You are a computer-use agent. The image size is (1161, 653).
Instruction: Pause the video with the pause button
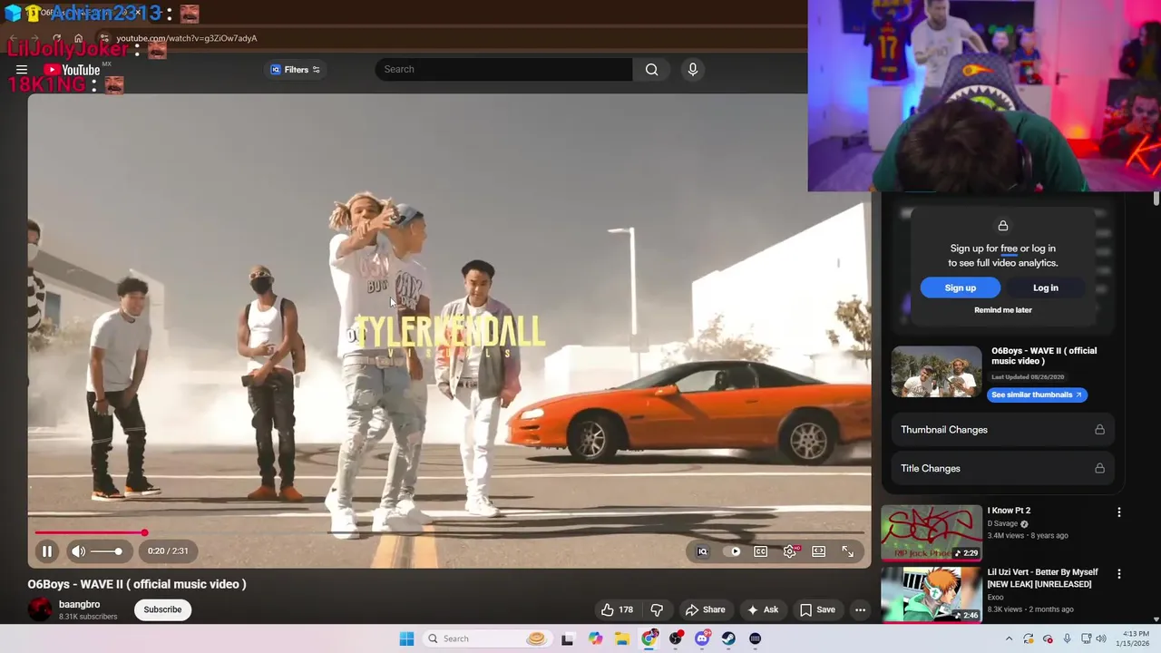pyautogui.click(x=47, y=551)
